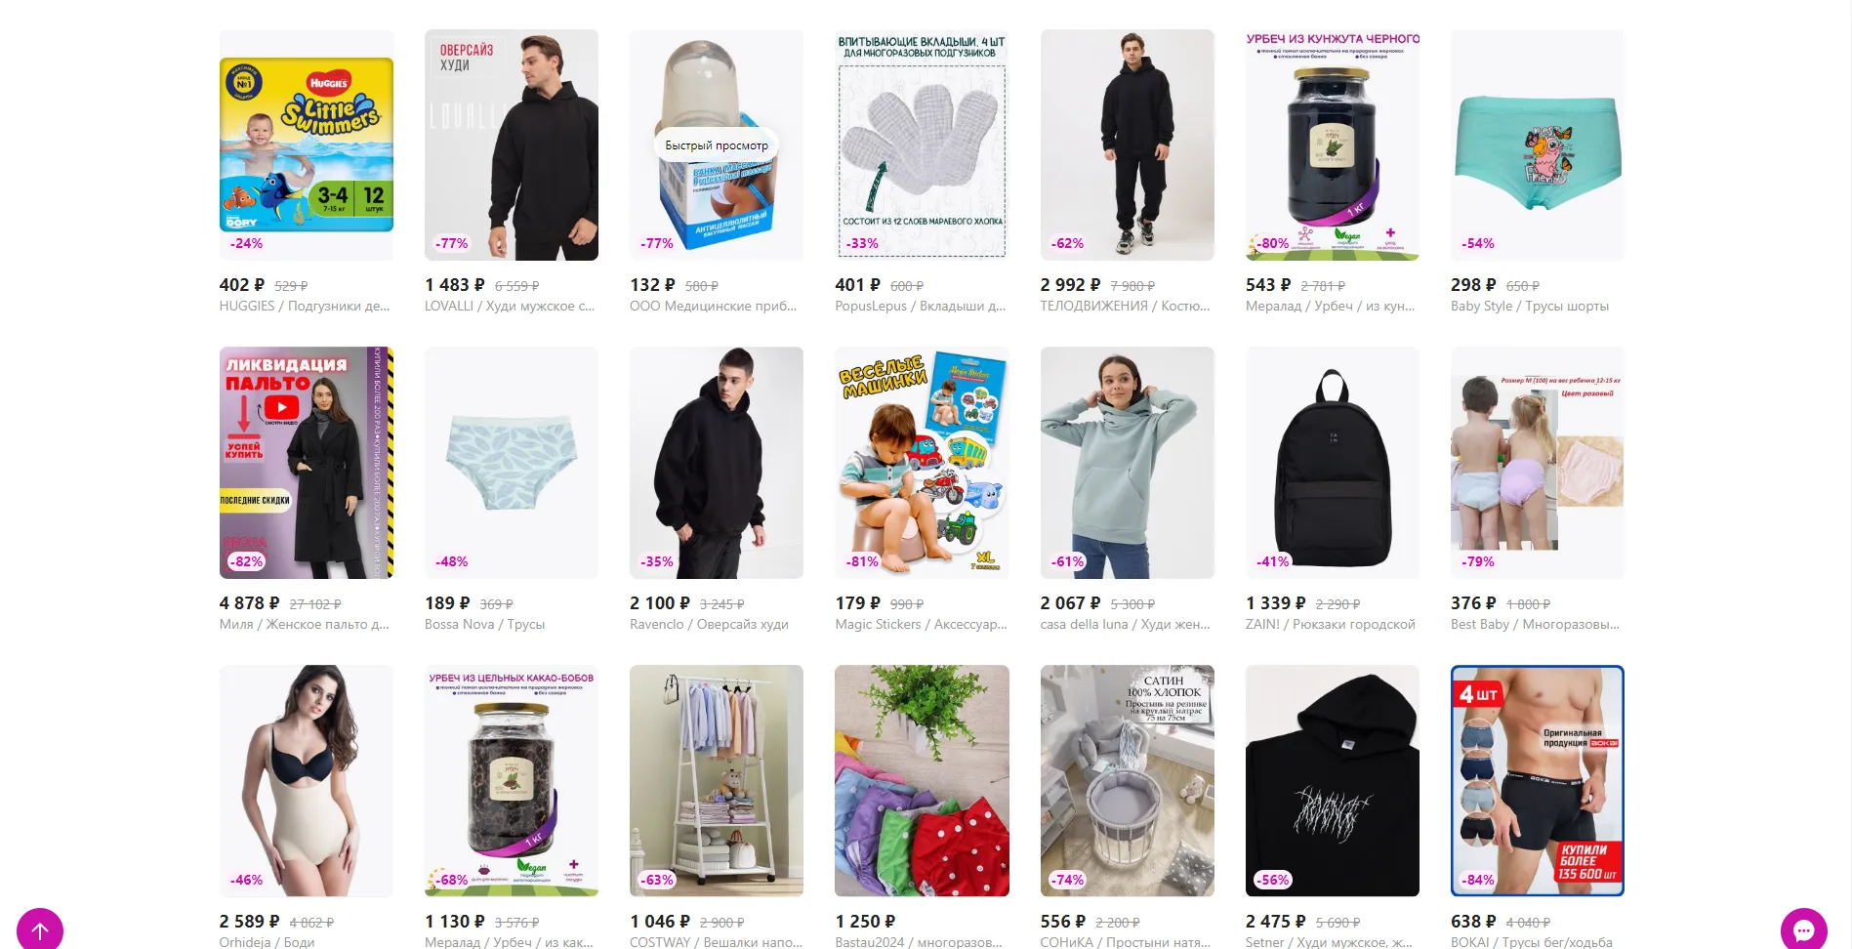This screenshot has width=1852, height=949.
Task: Click the scroll-to-top arrow button
Action: 40,930
